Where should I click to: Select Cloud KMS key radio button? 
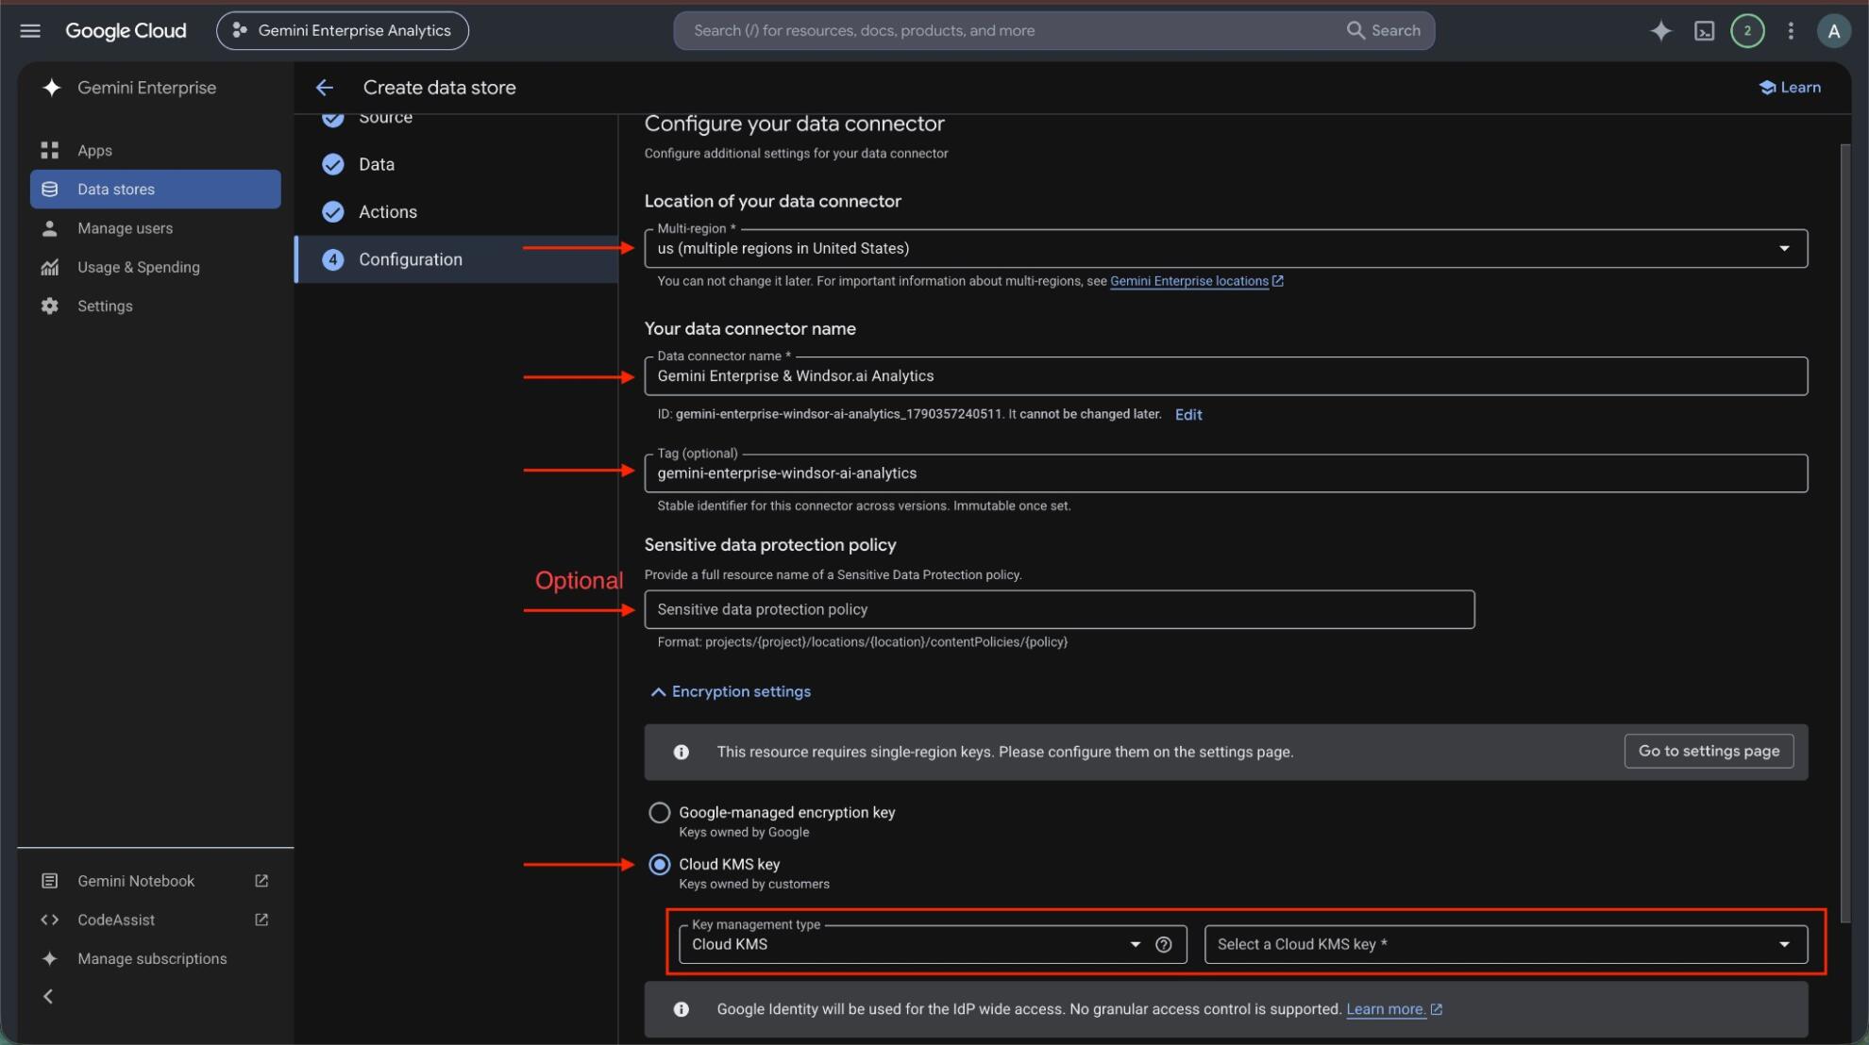click(659, 864)
